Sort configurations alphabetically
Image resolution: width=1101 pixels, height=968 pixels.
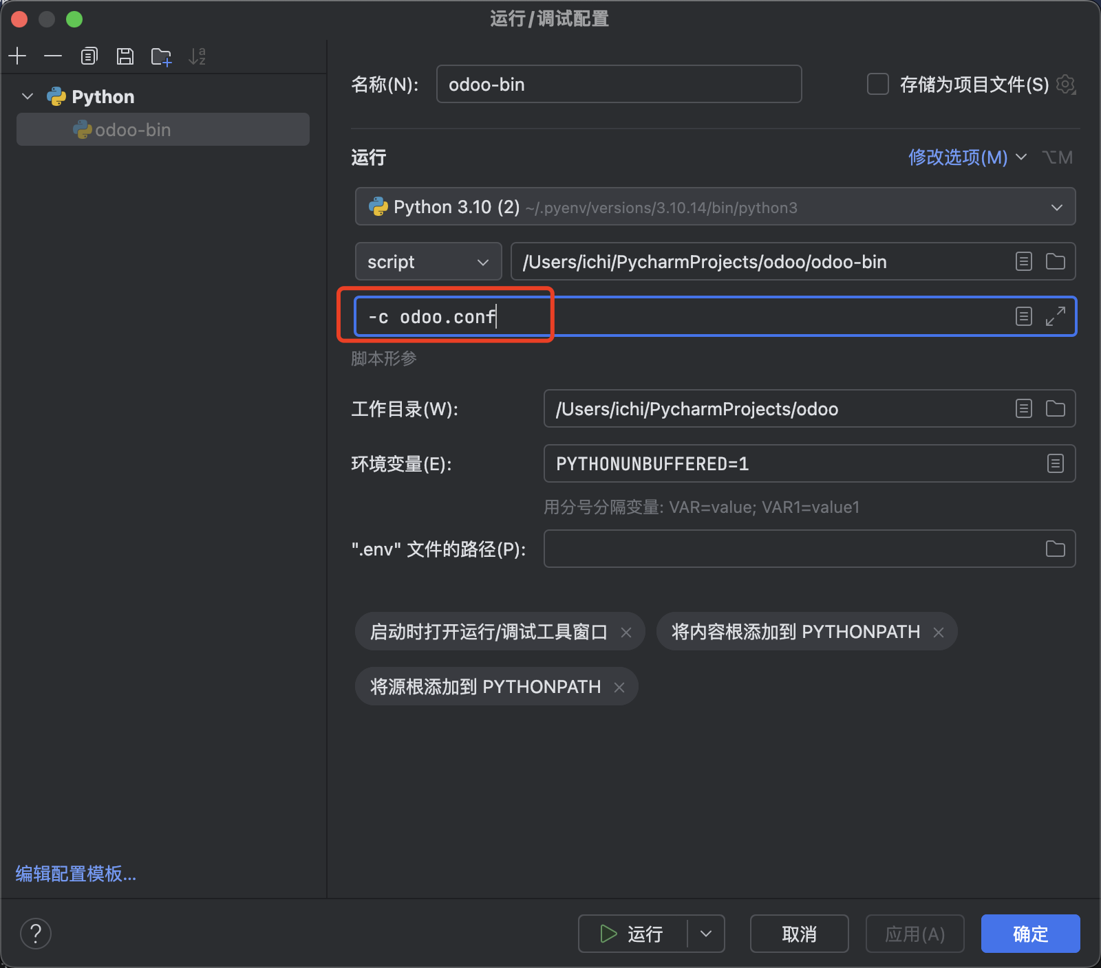point(197,56)
